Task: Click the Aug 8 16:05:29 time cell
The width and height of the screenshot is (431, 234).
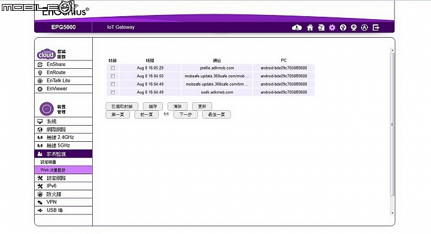Action: (150, 68)
